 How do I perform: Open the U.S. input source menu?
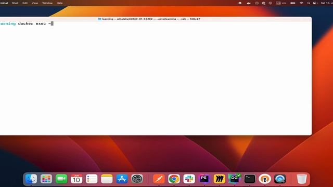click(281, 3)
